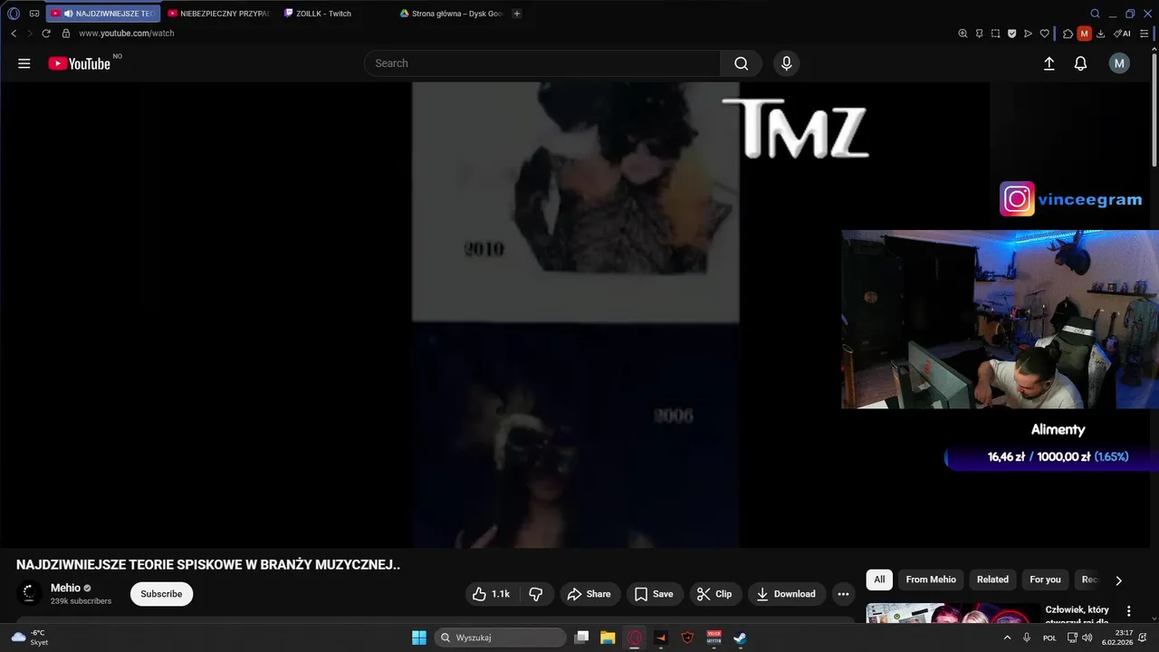Image resolution: width=1159 pixels, height=652 pixels.
Task: Switch to Strona główna Dysk Google tab
Action: click(x=451, y=14)
